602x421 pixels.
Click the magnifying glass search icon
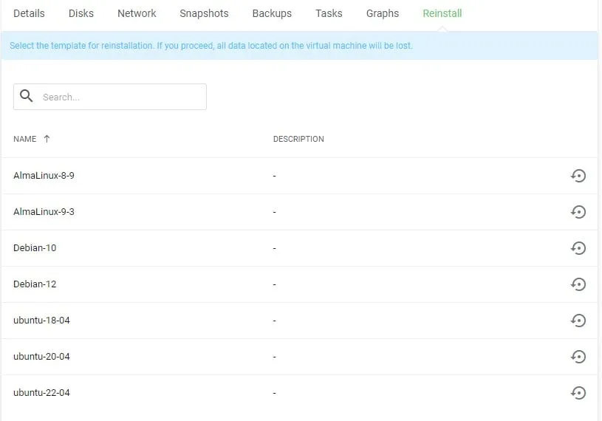pyautogui.click(x=27, y=96)
